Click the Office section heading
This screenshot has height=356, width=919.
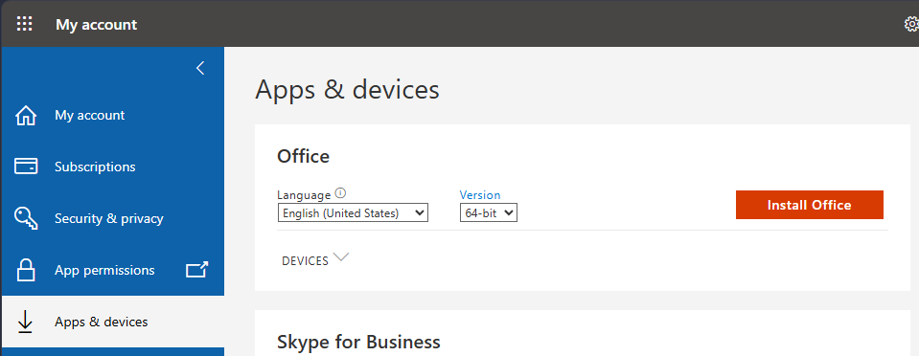coord(303,156)
